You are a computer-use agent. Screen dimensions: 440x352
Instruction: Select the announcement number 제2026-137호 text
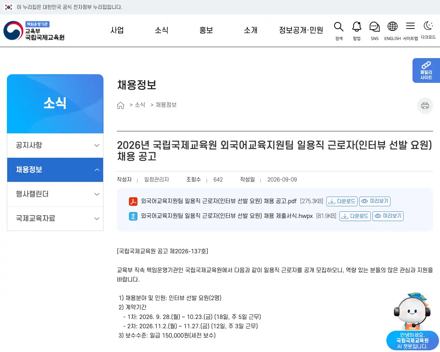click(x=189, y=251)
